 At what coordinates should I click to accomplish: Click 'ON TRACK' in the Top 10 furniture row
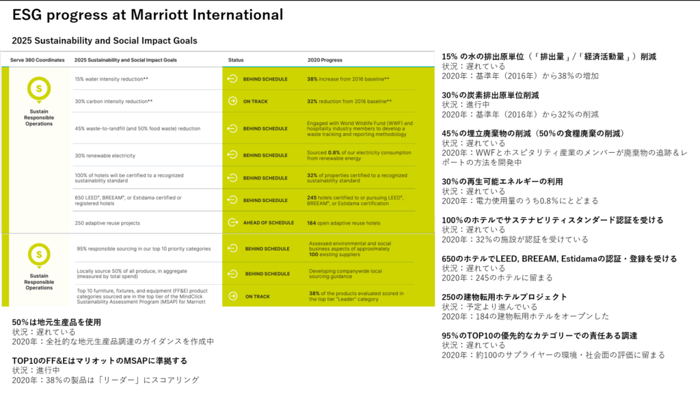coord(258,296)
